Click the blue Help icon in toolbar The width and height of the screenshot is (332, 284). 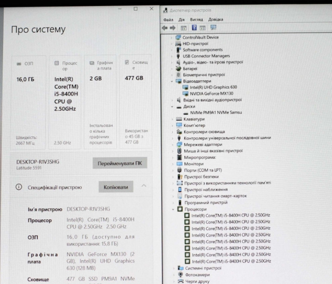tap(194, 28)
